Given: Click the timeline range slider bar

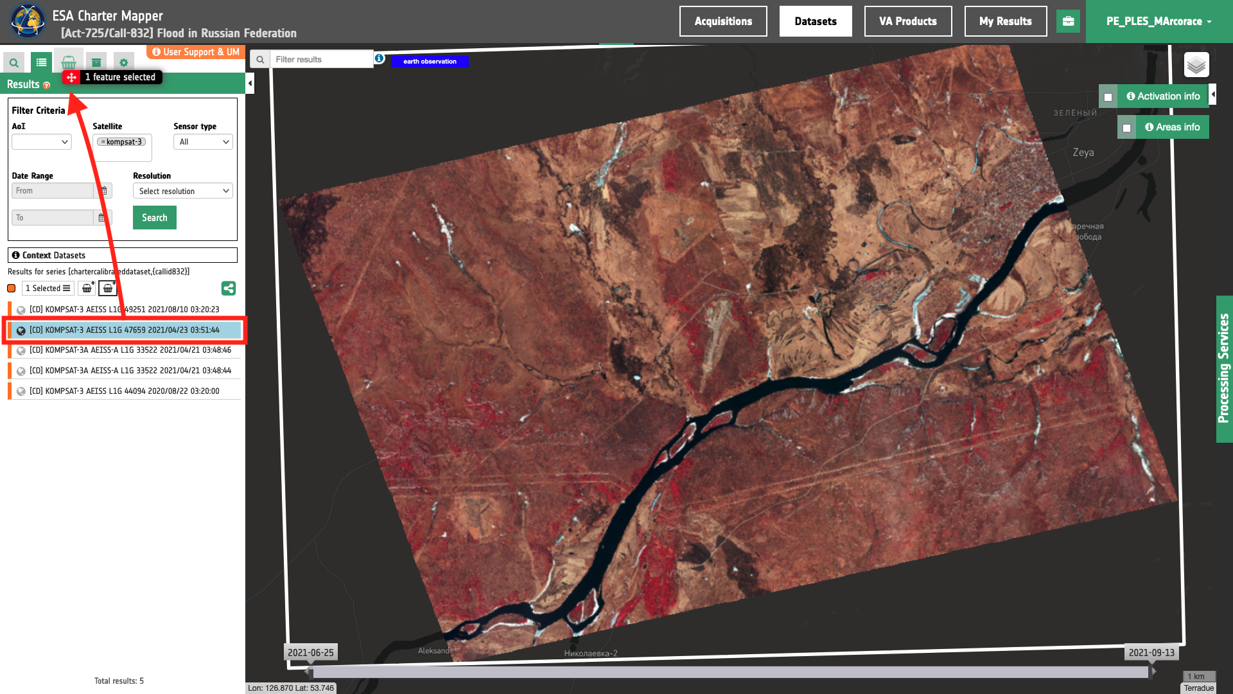Looking at the screenshot, I should click(730, 672).
